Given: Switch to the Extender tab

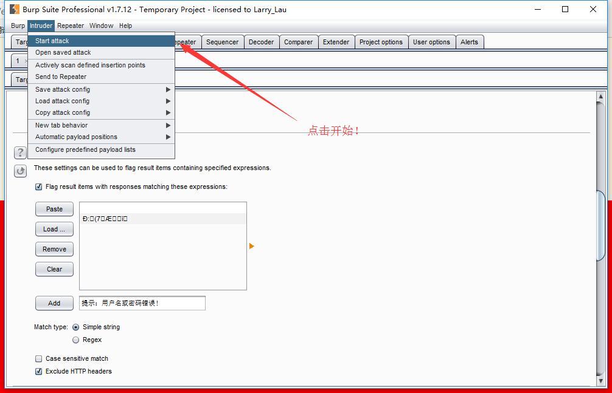Looking at the screenshot, I should pyautogui.click(x=336, y=42).
